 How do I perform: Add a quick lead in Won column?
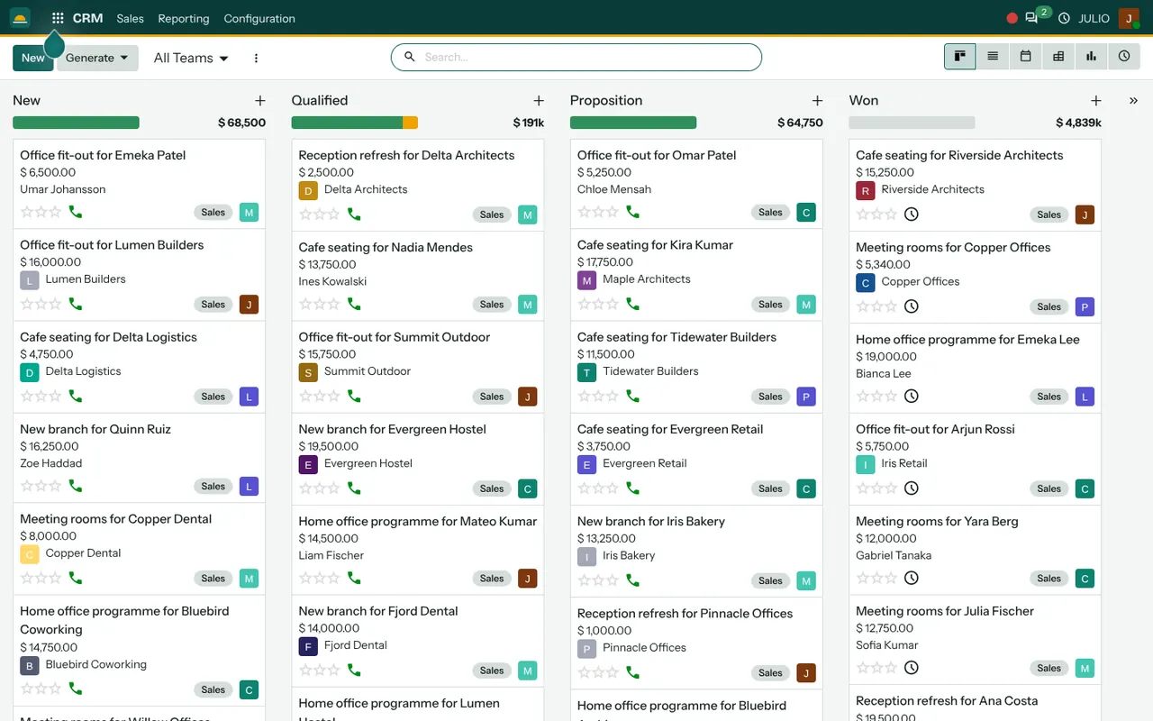pos(1096,101)
